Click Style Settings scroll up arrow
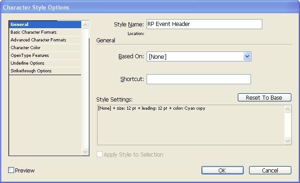Image resolution: width=300 pixels, height=183 pixels. pos(288,109)
